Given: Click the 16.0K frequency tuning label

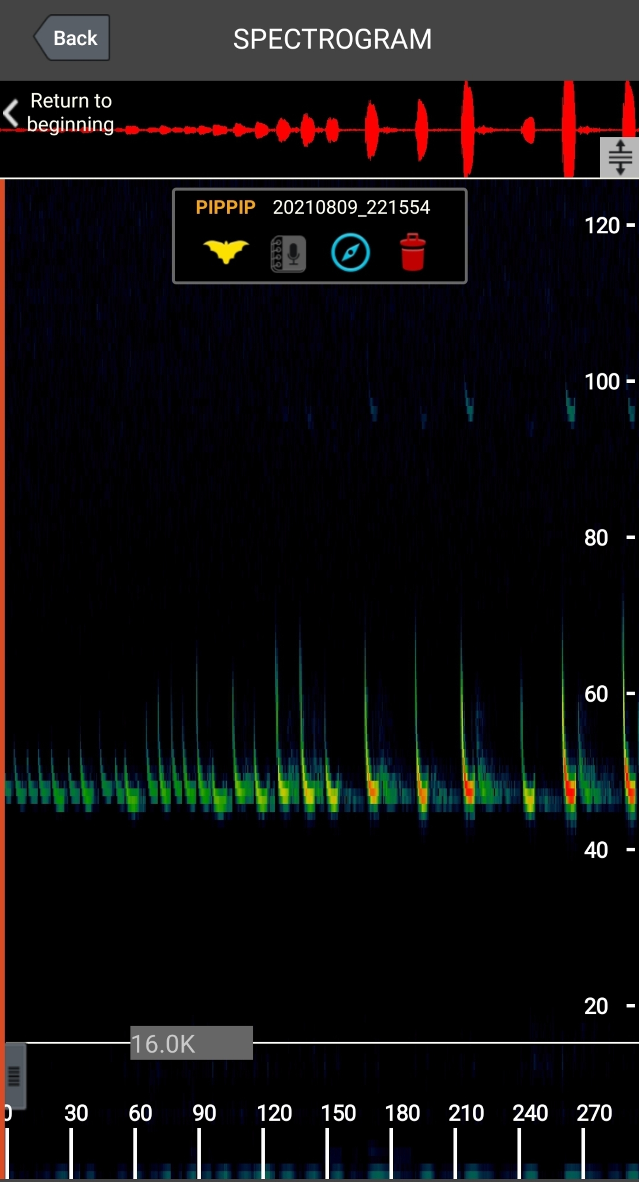Looking at the screenshot, I should tap(191, 1043).
